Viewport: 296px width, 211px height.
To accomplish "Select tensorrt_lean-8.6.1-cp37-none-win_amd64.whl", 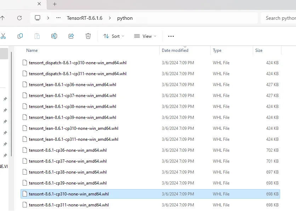I will 150,95.
